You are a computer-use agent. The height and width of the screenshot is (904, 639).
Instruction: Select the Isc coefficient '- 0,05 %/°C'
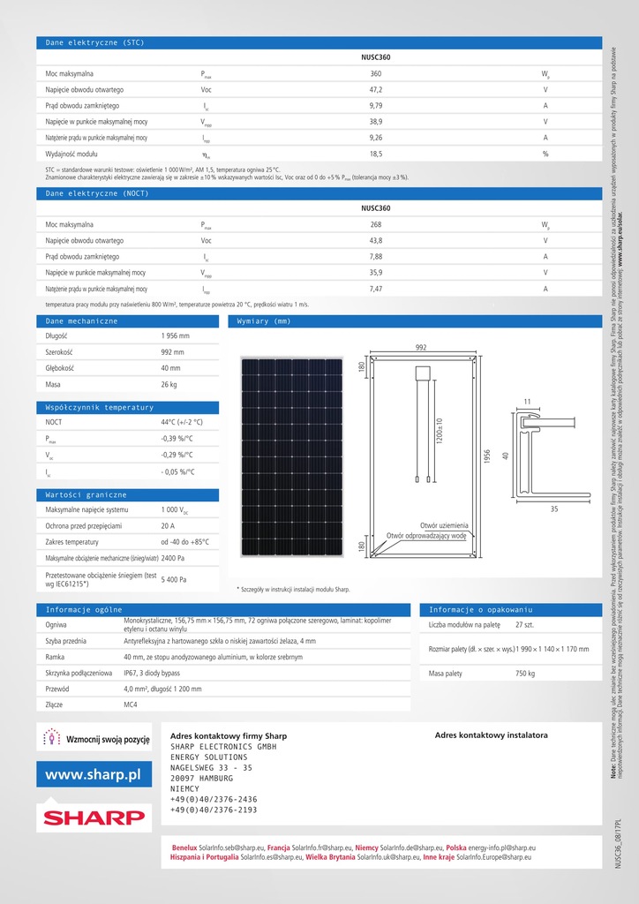178,472
